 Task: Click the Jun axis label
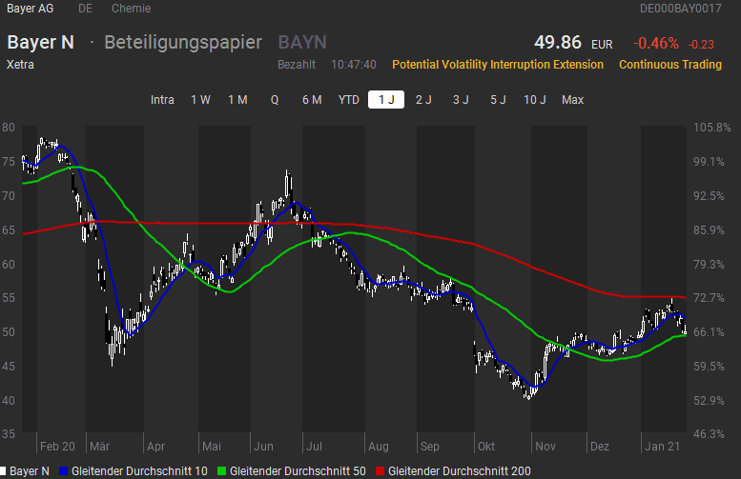[x=263, y=447]
